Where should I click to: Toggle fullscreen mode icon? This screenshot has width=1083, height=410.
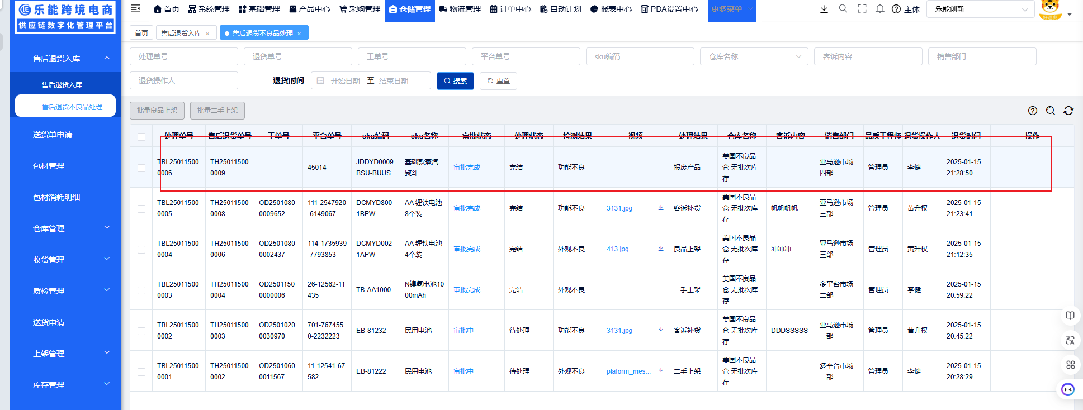862,9
